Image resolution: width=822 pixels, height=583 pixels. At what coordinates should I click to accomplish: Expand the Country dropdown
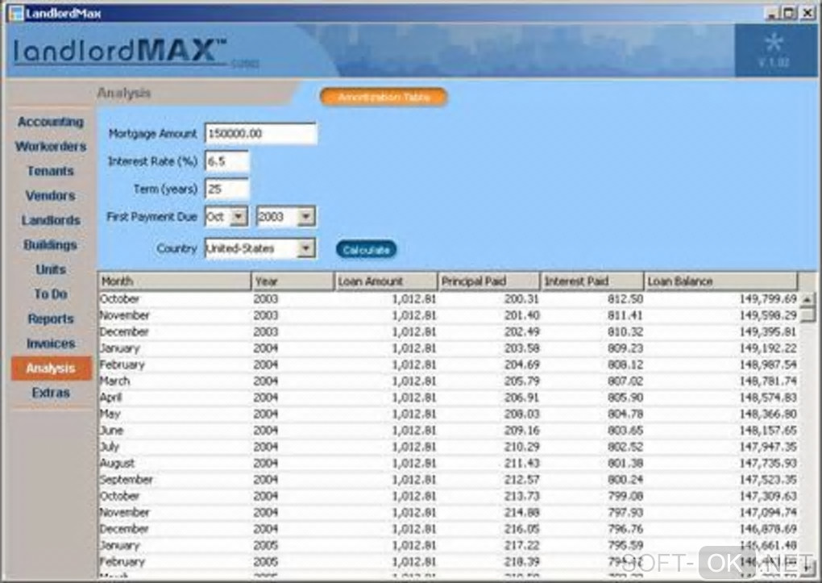[305, 248]
